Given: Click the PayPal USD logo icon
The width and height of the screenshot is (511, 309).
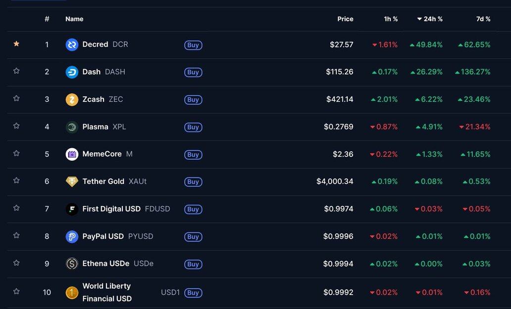Looking at the screenshot, I should coord(72,236).
